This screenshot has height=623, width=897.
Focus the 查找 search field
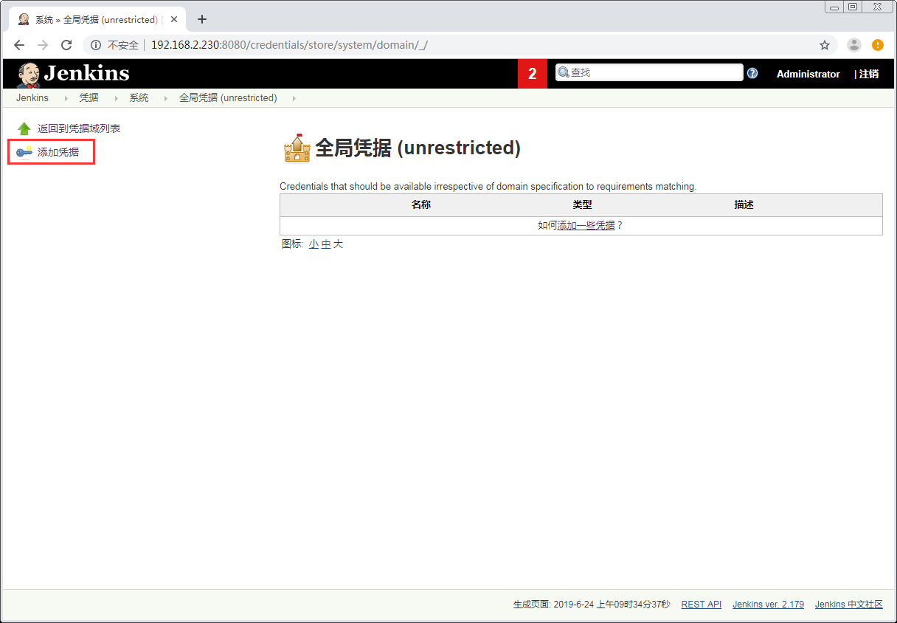[649, 72]
